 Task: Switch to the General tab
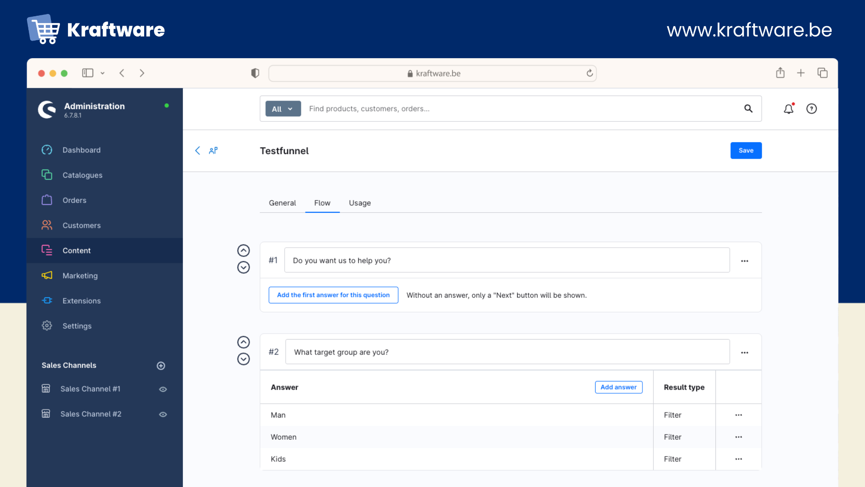pos(282,203)
